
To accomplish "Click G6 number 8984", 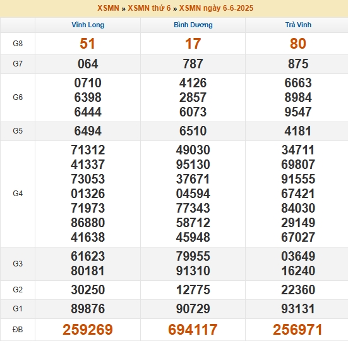I will [298, 97].
